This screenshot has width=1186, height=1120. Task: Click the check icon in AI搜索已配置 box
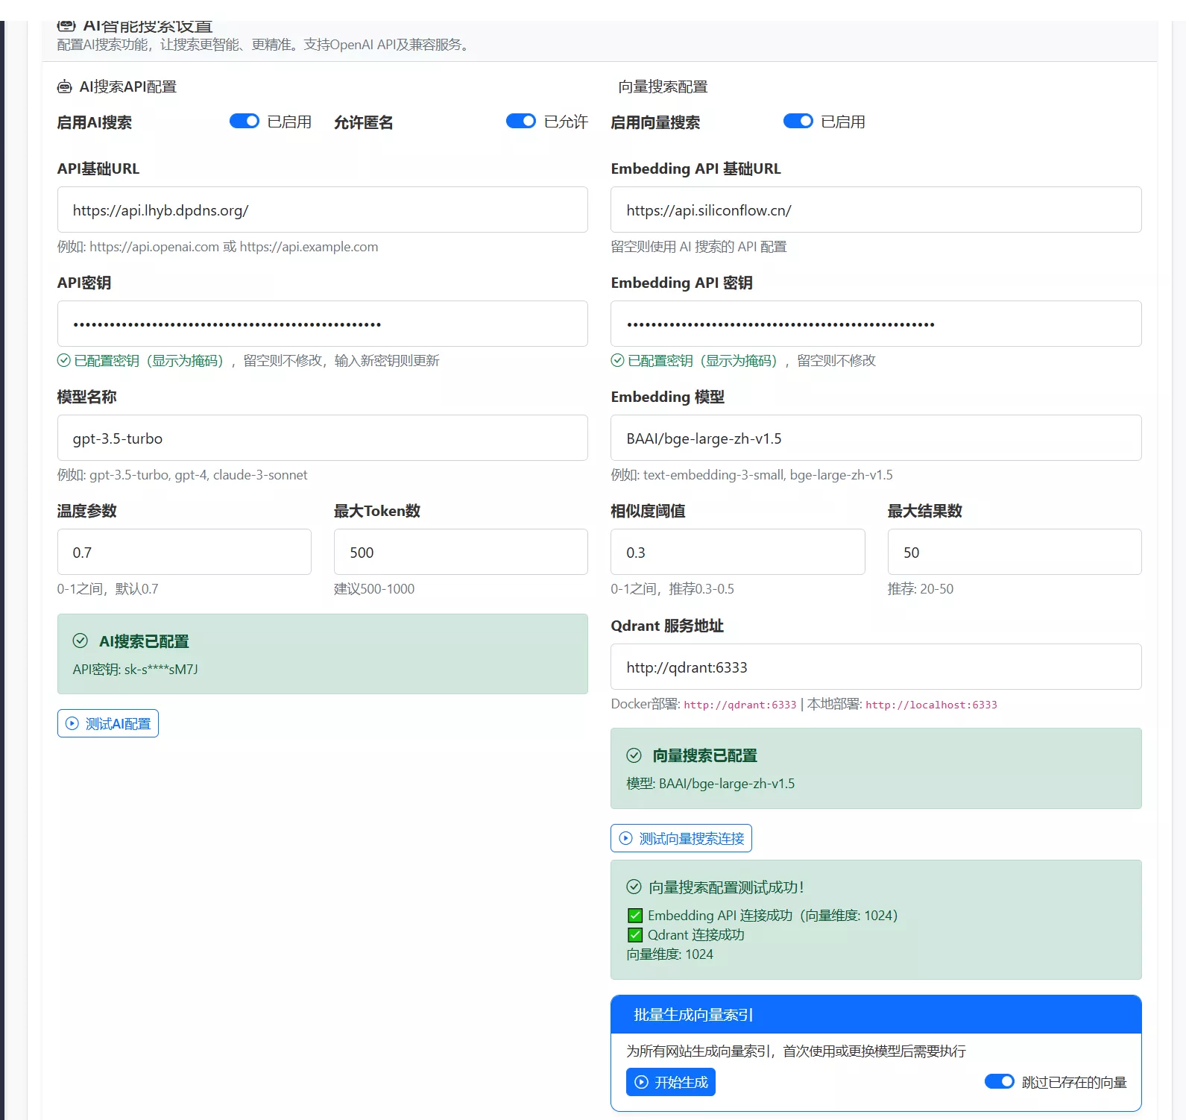click(80, 641)
